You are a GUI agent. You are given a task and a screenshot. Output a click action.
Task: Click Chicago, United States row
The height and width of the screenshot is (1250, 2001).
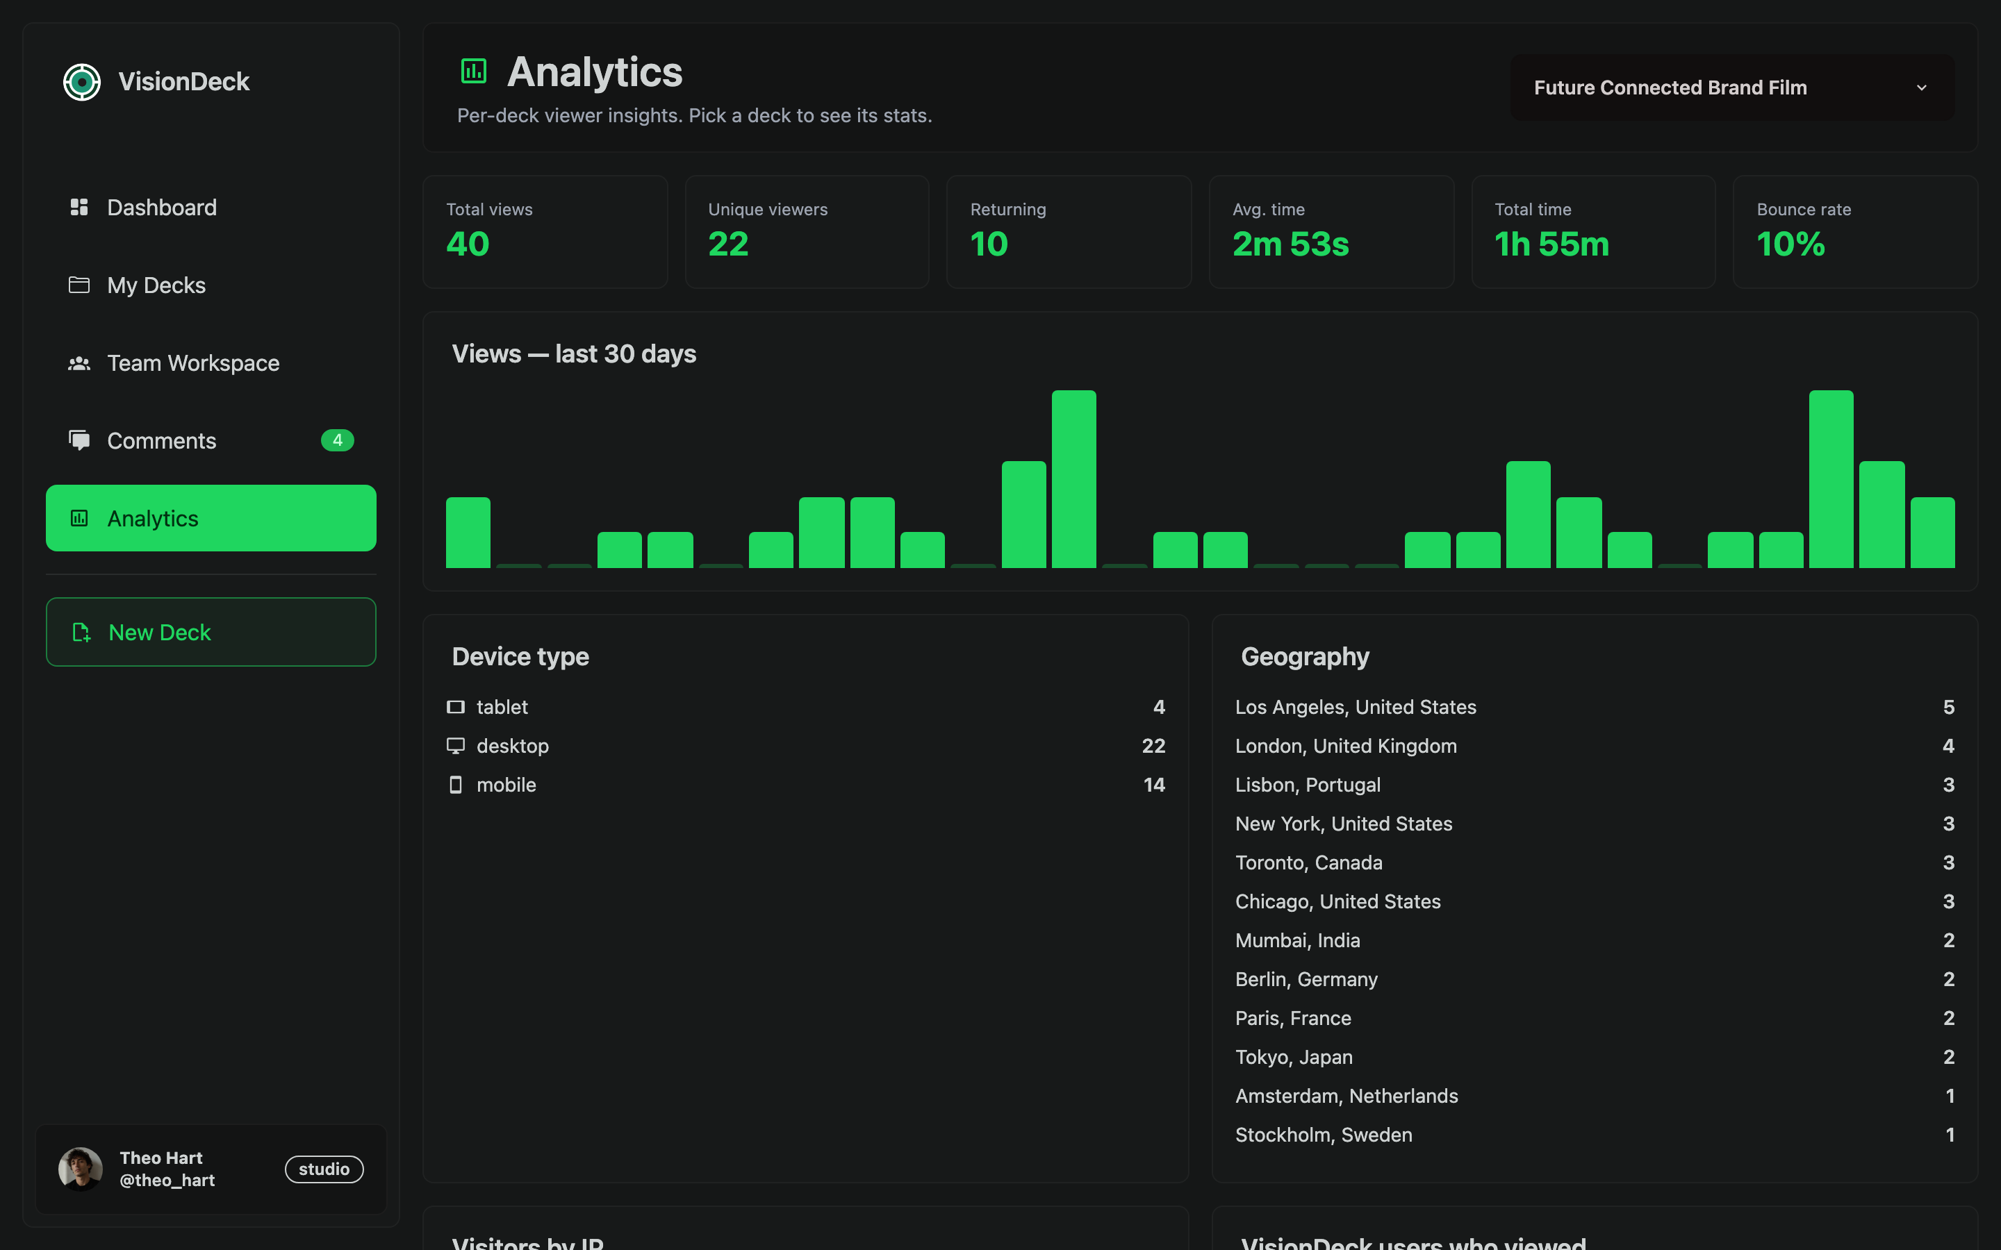1594,901
